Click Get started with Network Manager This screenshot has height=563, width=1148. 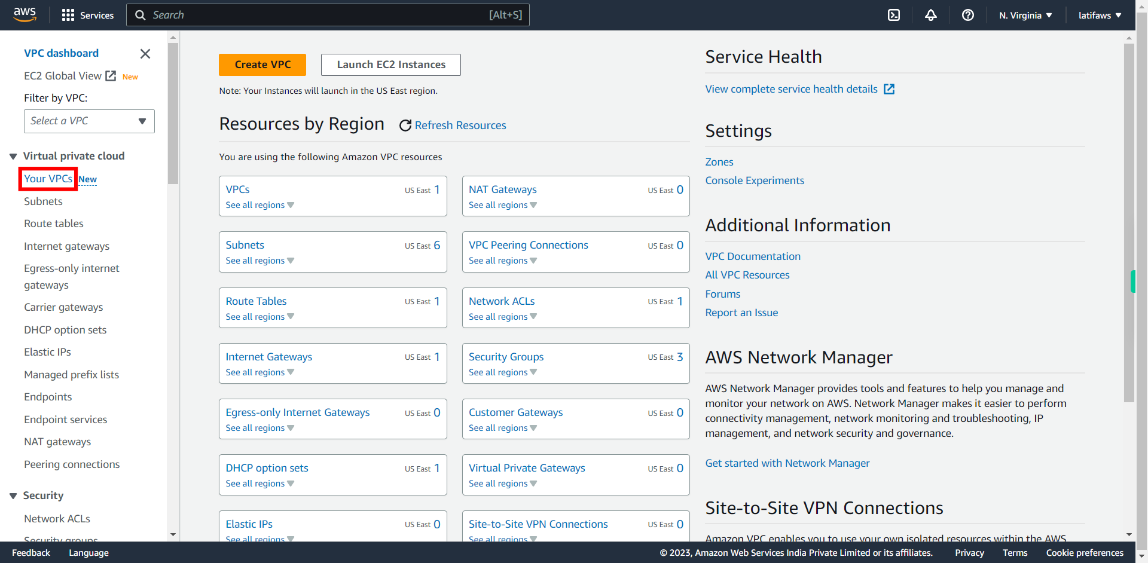point(787,463)
